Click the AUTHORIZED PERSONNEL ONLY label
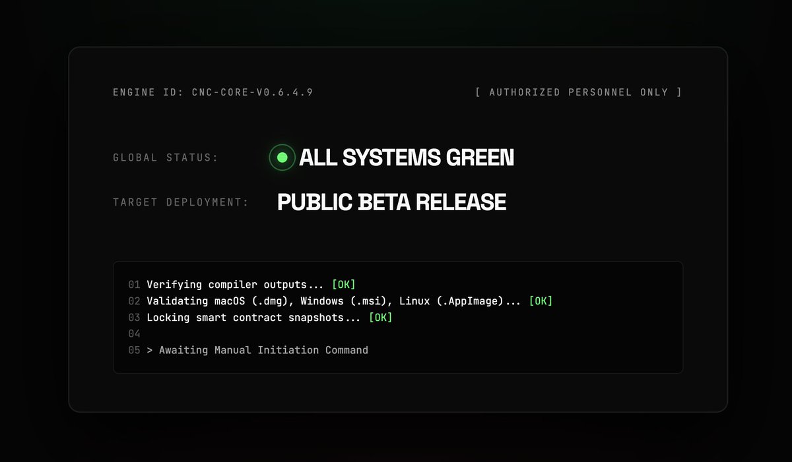 (x=579, y=92)
